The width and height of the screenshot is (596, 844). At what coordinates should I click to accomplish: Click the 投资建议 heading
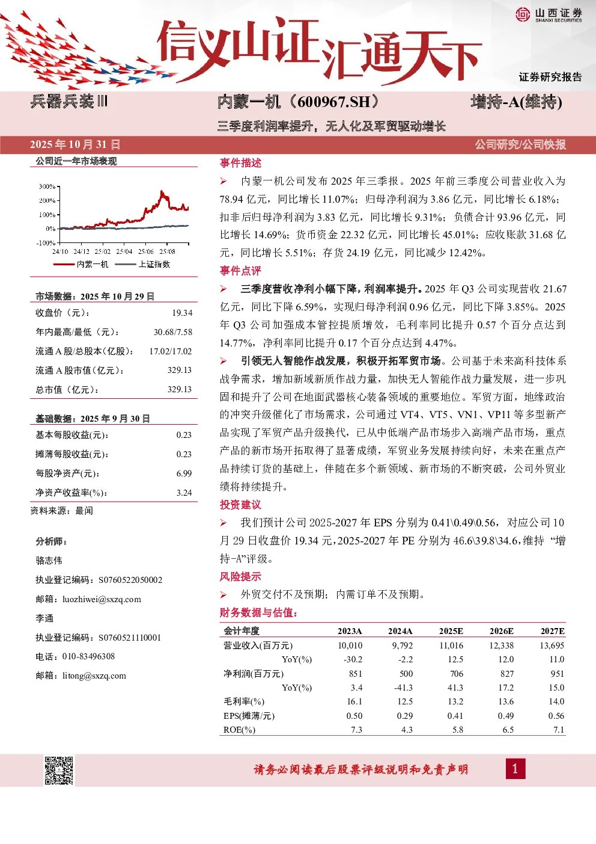(240, 505)
